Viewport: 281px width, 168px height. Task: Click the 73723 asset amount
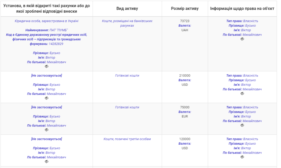pos(185,21)
